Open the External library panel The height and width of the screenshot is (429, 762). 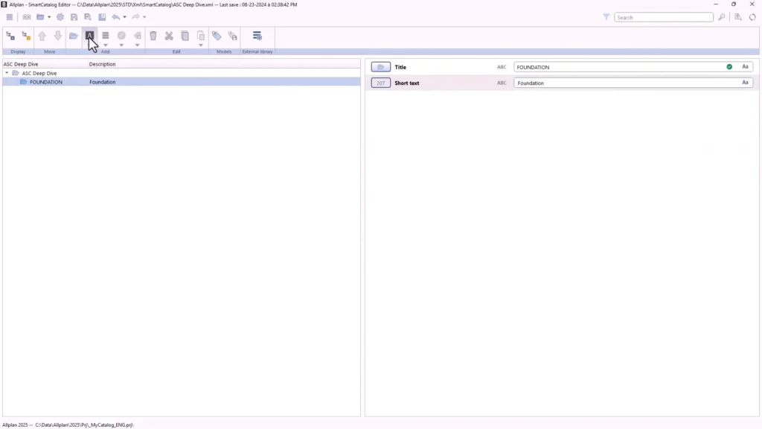tap(257, 35)
